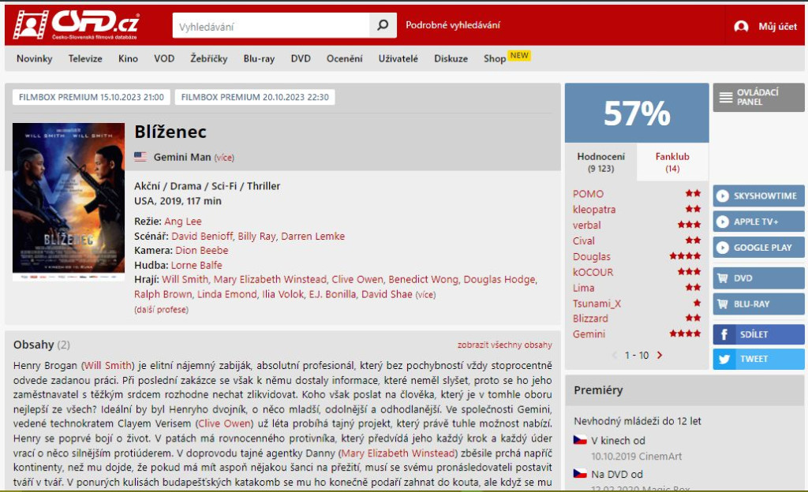Open the Žebříčky rankings menu
Viewport: 808px width, 492px height.
(x=208, y=58)
